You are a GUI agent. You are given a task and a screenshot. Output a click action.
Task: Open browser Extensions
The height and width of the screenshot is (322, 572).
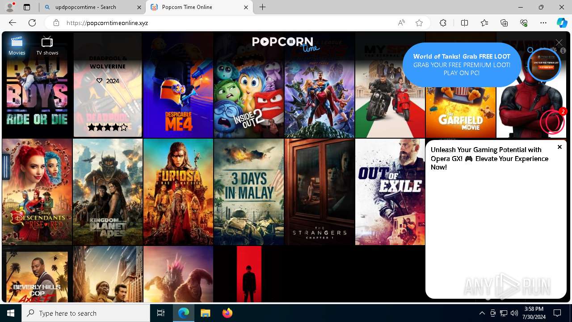click(x=443, y=23)
